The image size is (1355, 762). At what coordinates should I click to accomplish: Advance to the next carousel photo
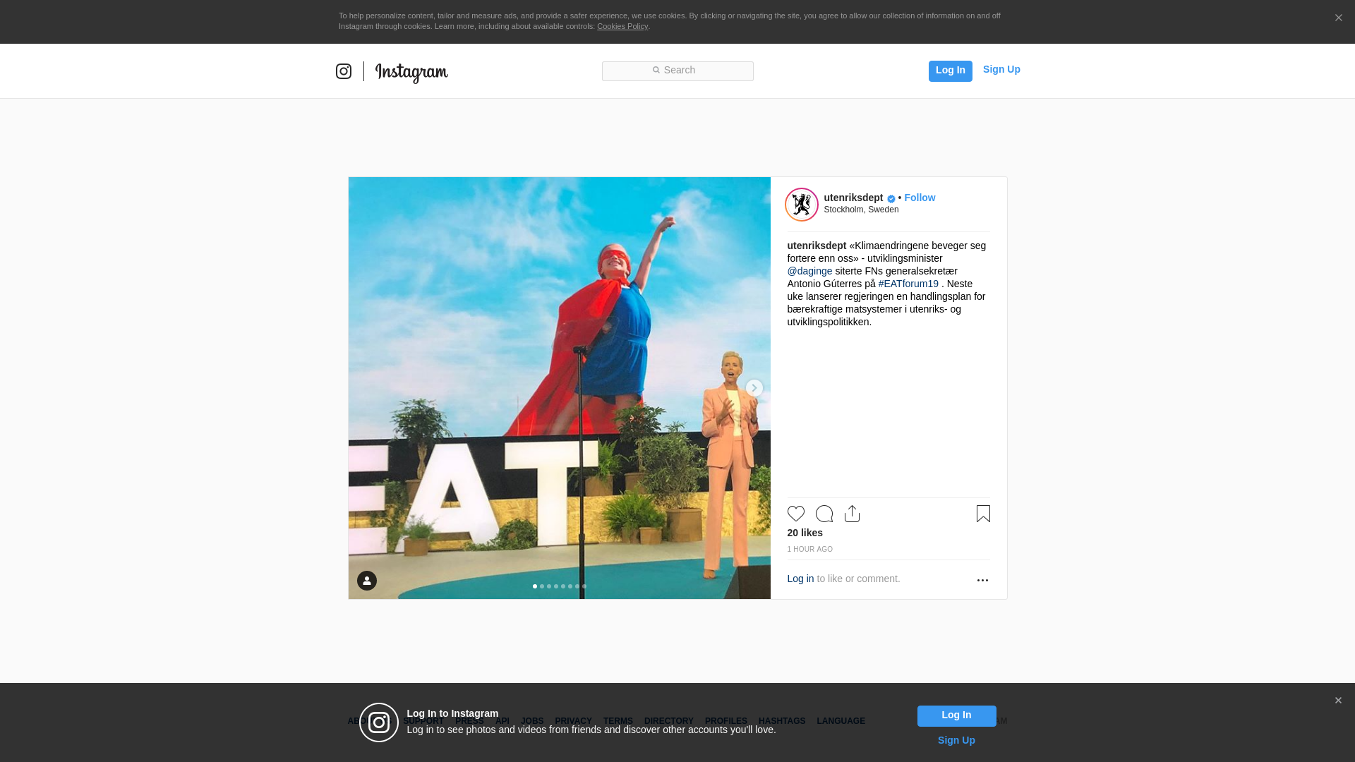pos(754,388)
